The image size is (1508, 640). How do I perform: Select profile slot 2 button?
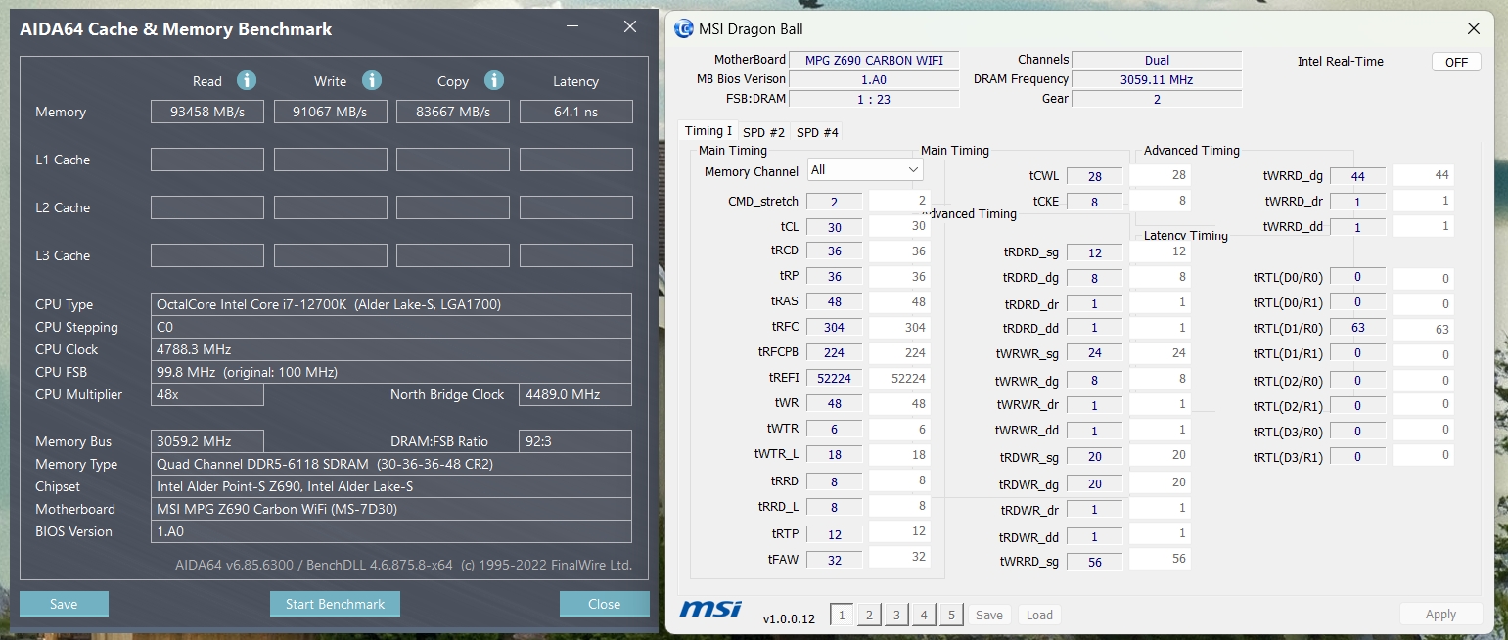click(868, 615)
